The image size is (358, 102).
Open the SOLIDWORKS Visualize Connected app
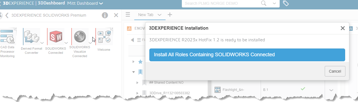tap(80, 36)
